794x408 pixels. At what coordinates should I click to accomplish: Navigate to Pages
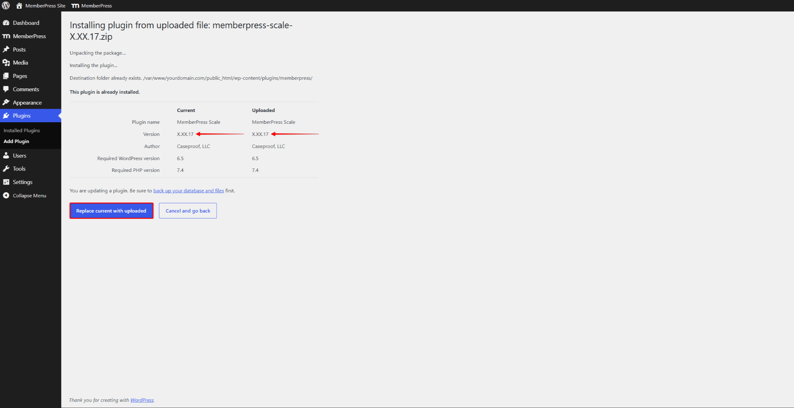coord(30,76)
